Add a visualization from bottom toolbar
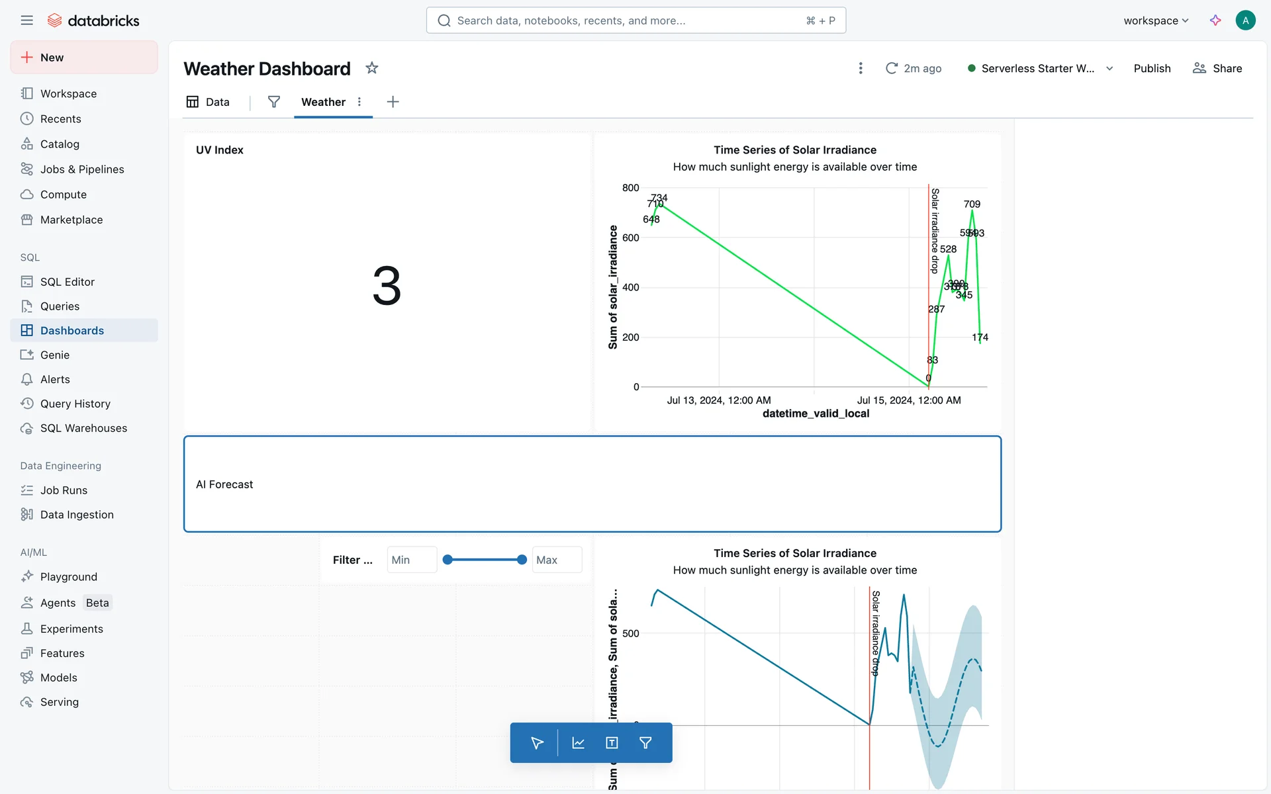This screenshot has height=794, width=1271. point(578,743)
